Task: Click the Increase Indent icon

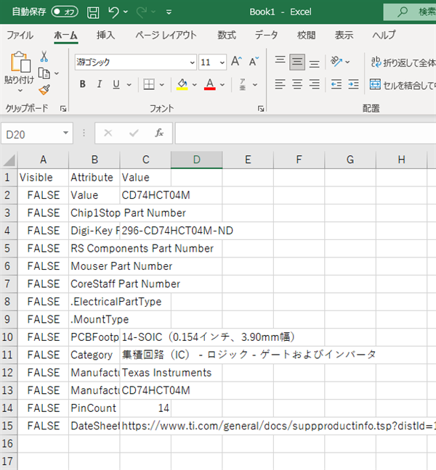Action: click(x=353, y=84)
